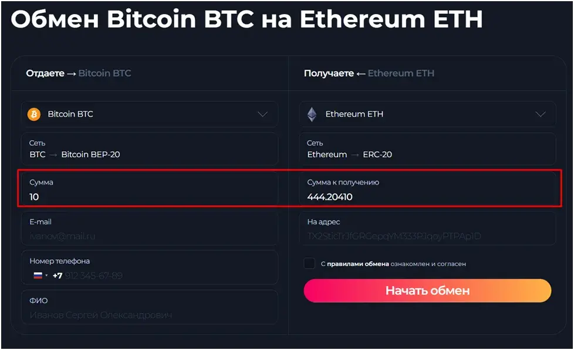Focus the E-mail input field
The height and width of the screenshot is (350, 574).
tap(150, 229)
